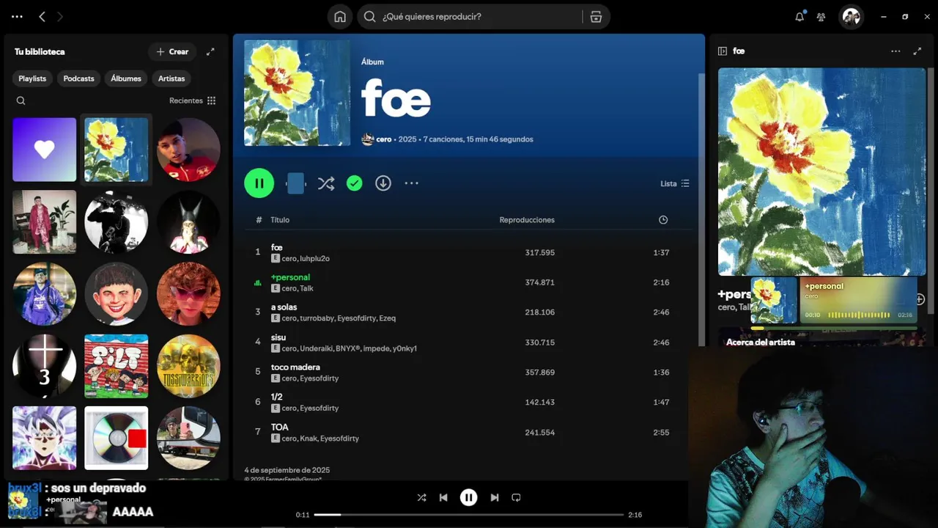Expand Tu biblioteca with arrows icon
Image resolution: width=938 pixels, height=528 pixels.
click(210, 51)
